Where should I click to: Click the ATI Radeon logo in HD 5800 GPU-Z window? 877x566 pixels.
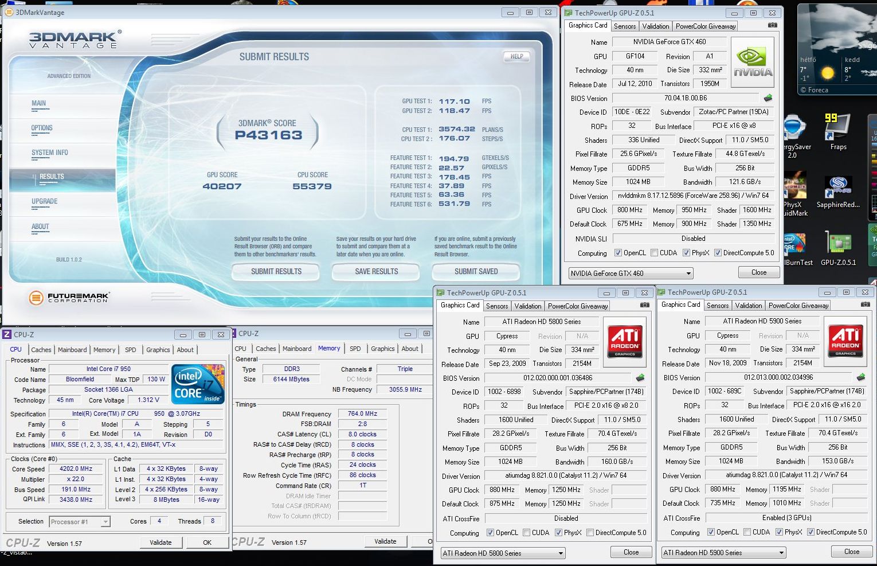click(625, 341)
